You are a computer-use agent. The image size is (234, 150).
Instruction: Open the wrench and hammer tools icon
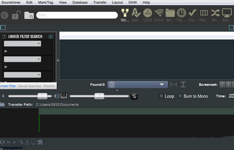(x=40, y=142)
